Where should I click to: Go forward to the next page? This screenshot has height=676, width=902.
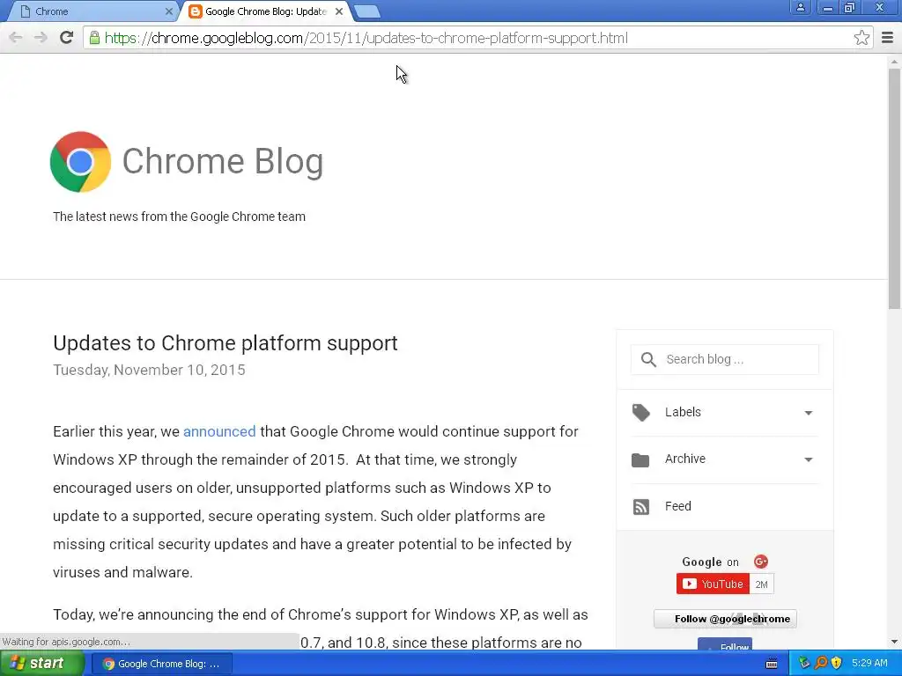(41, 37)
